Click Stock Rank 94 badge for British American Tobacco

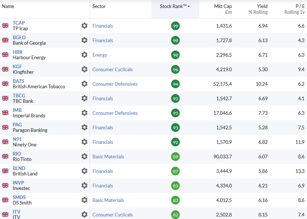tap(175, 84)
